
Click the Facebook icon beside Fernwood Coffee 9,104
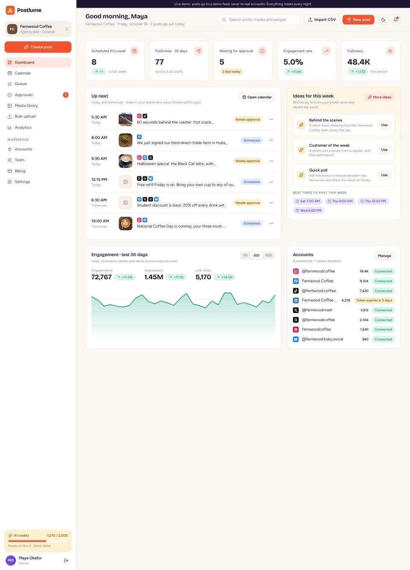pos(296,281)
